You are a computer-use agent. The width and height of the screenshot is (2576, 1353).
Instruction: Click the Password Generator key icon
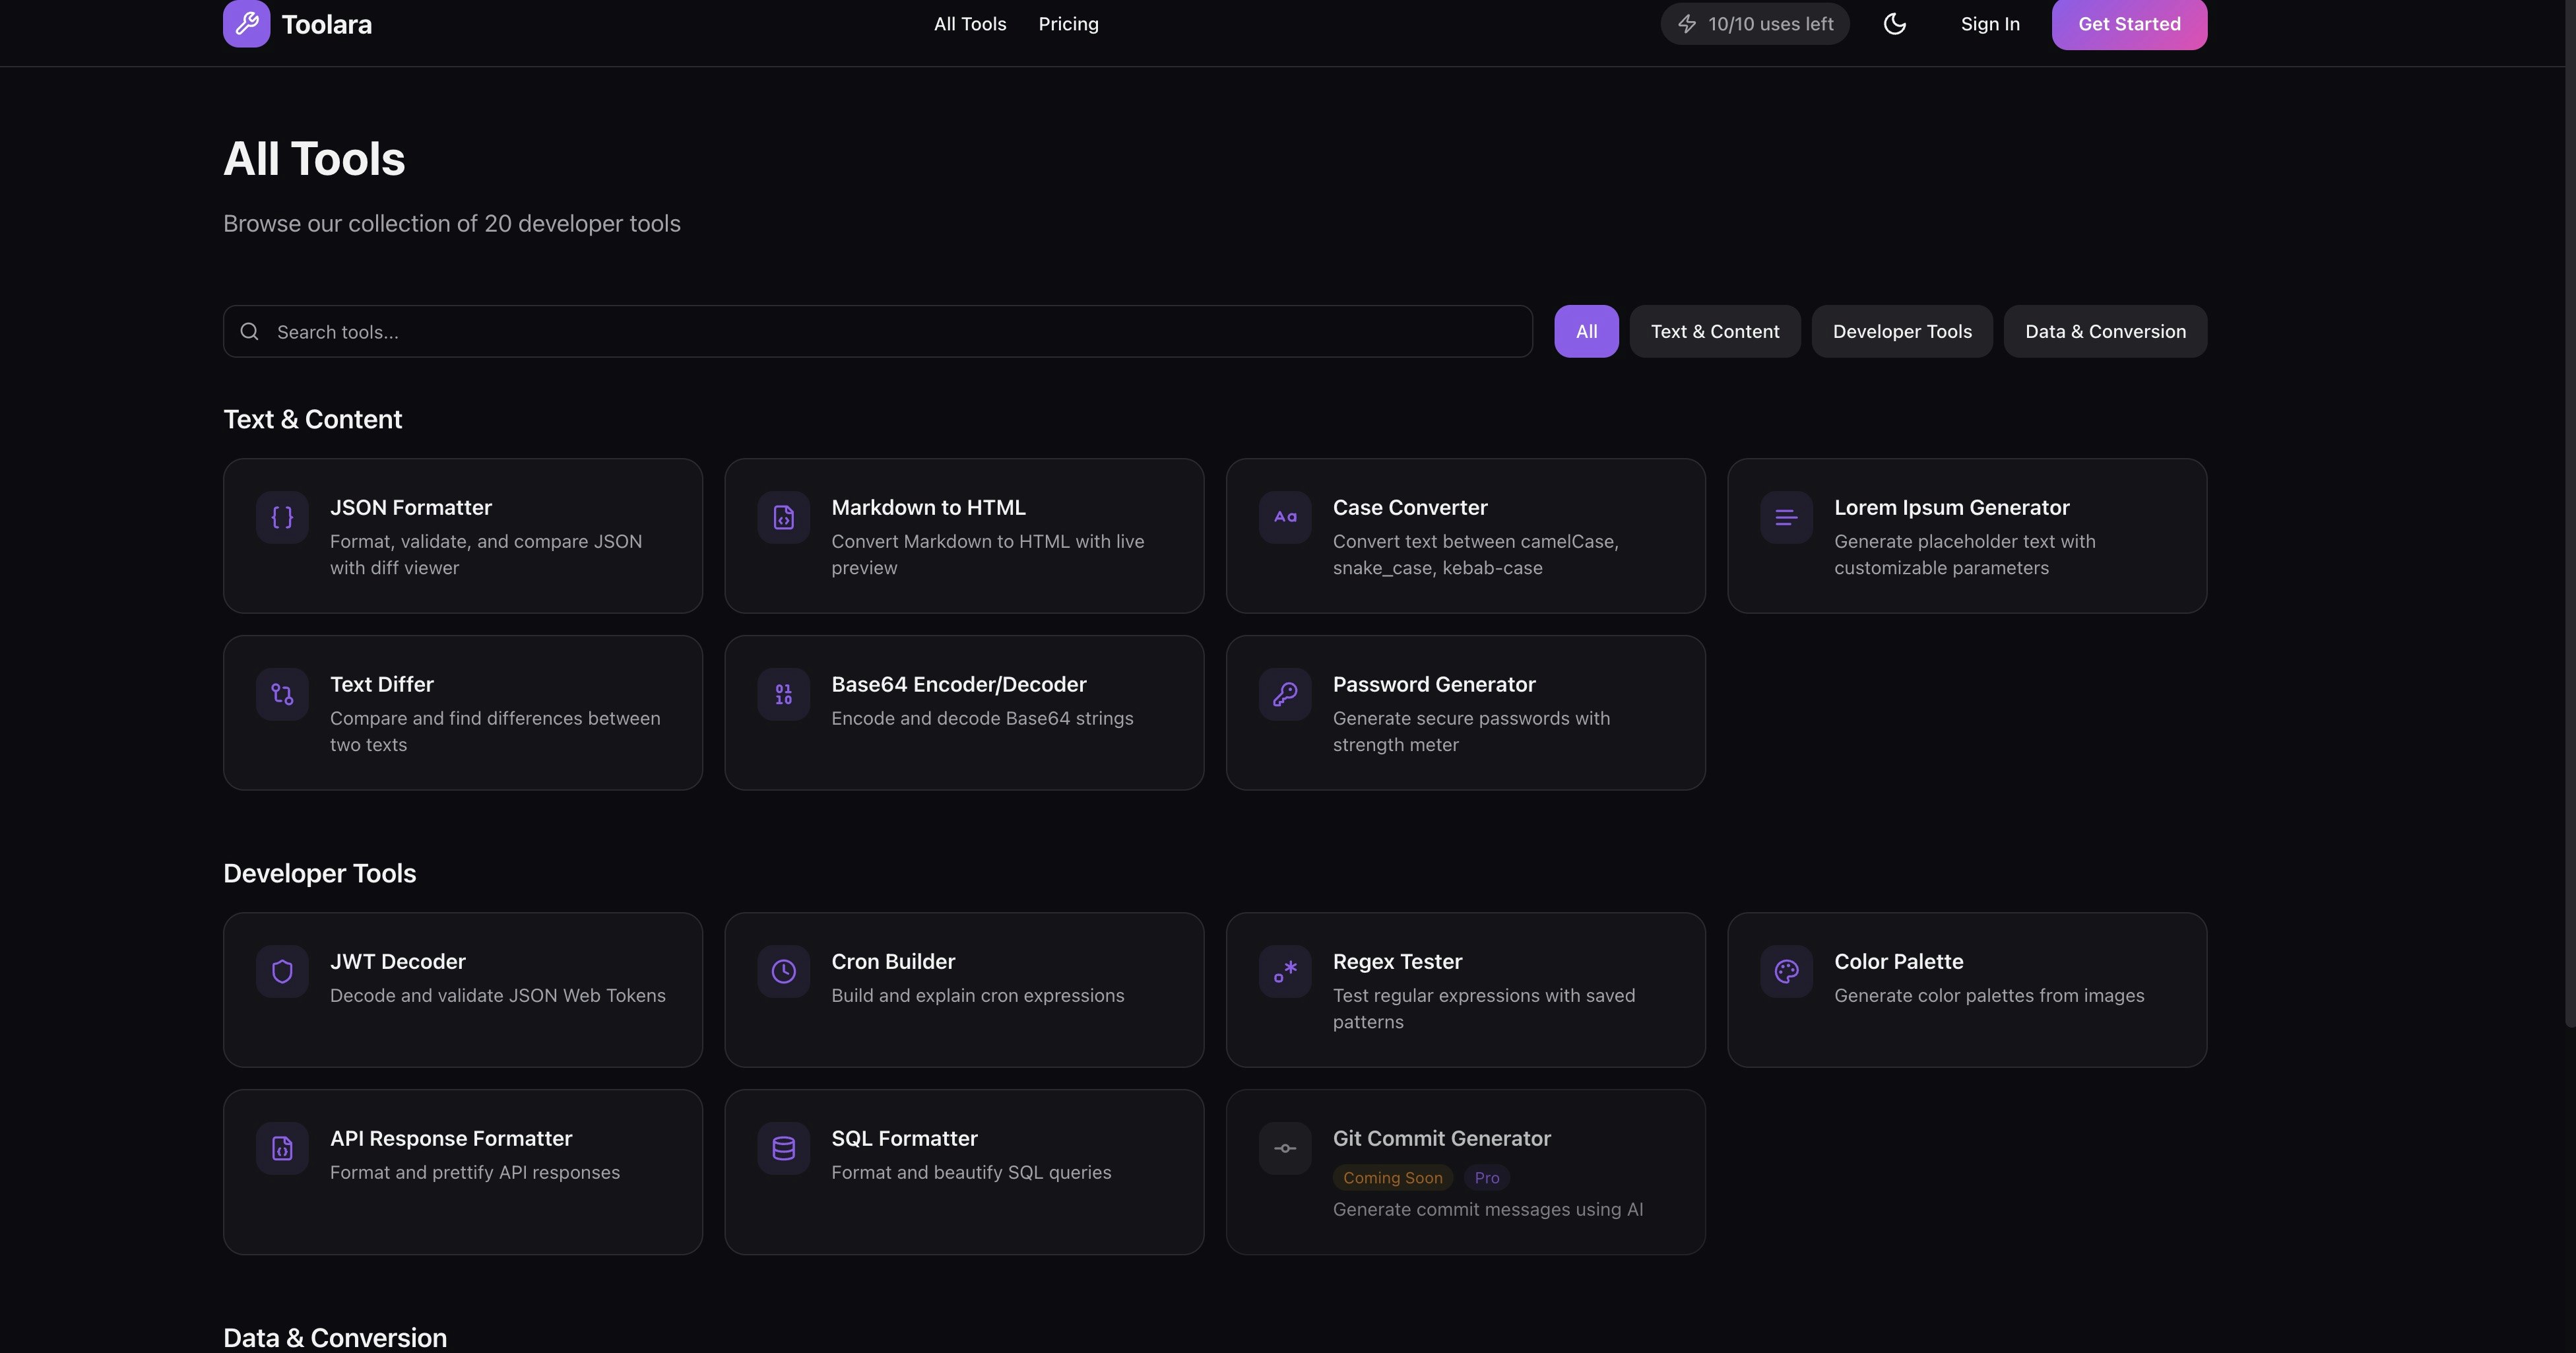[x=1285, y=694]
